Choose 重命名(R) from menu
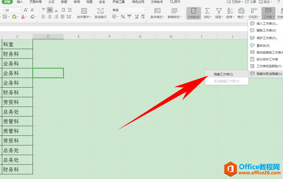 (266, 45)
